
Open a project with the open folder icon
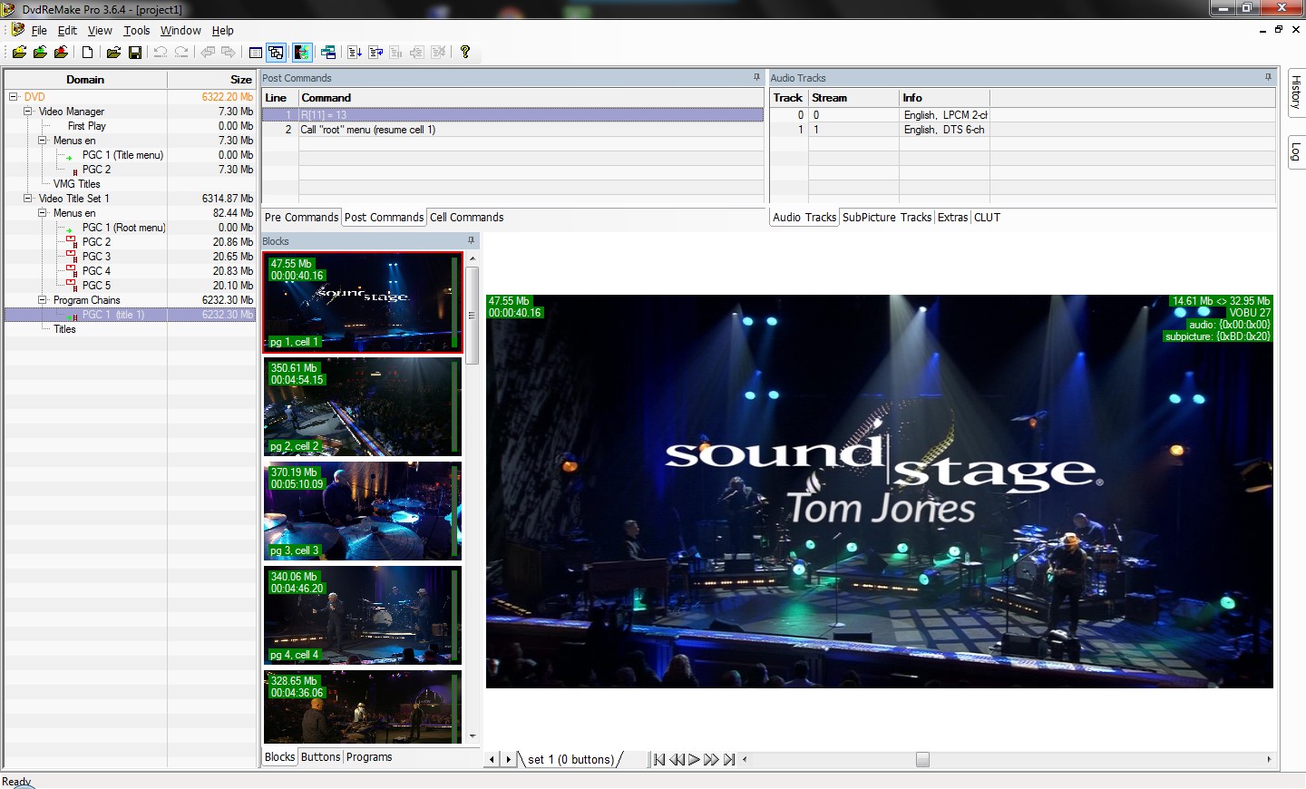113,53
